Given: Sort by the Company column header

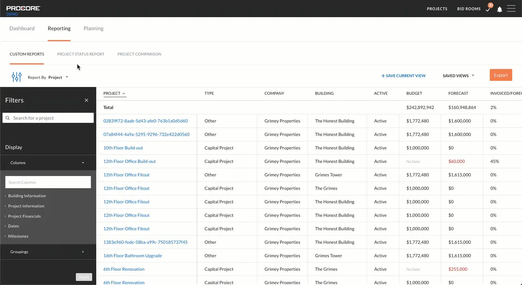Looking at the screenshot, I should coord(274,94).
